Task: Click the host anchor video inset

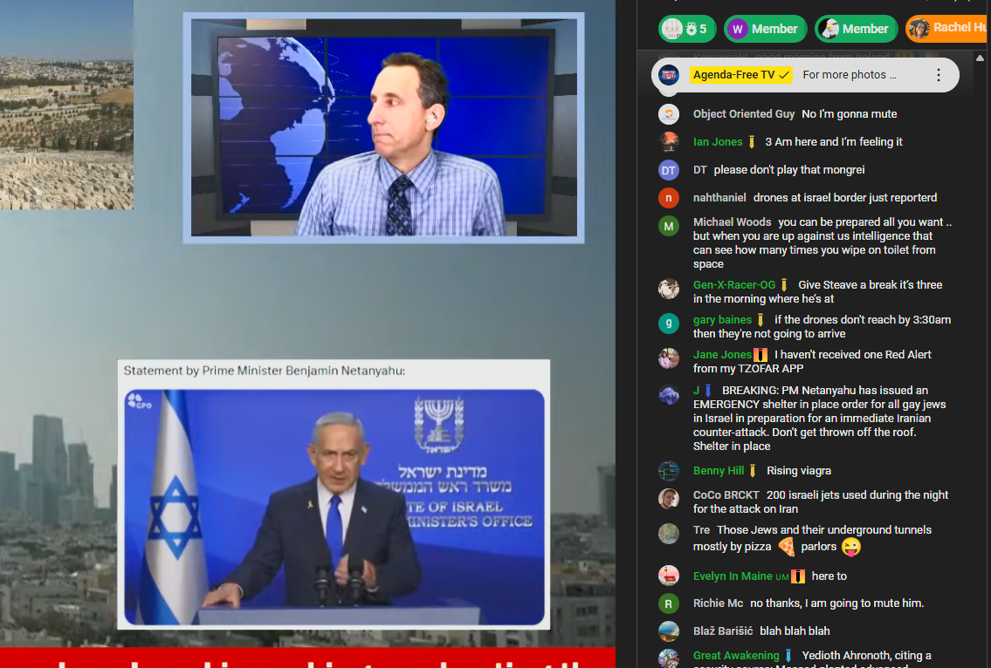Action: tap(383, 128)
